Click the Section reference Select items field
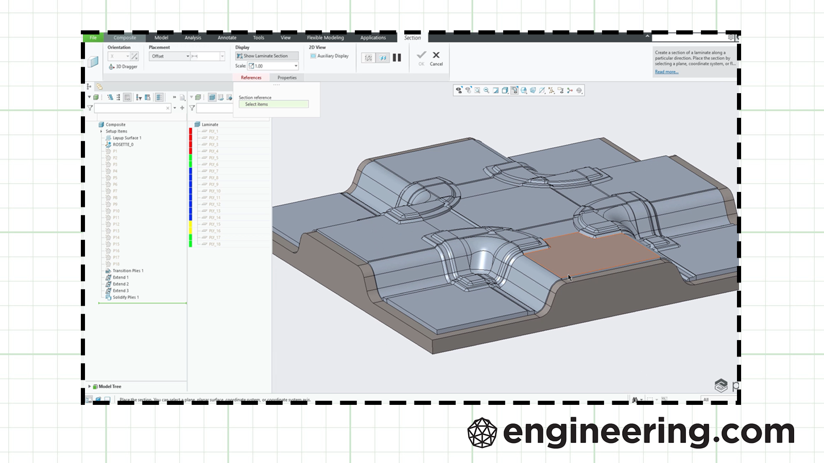Screen dimensions: 824x463 point(273,104)
